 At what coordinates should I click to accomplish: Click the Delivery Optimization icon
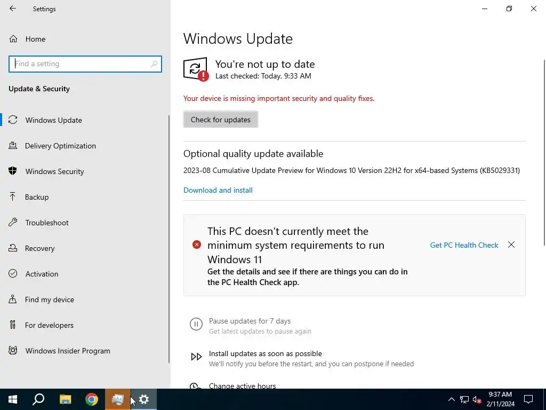(13, 145)
